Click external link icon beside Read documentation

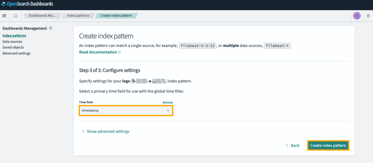point(119,52)
